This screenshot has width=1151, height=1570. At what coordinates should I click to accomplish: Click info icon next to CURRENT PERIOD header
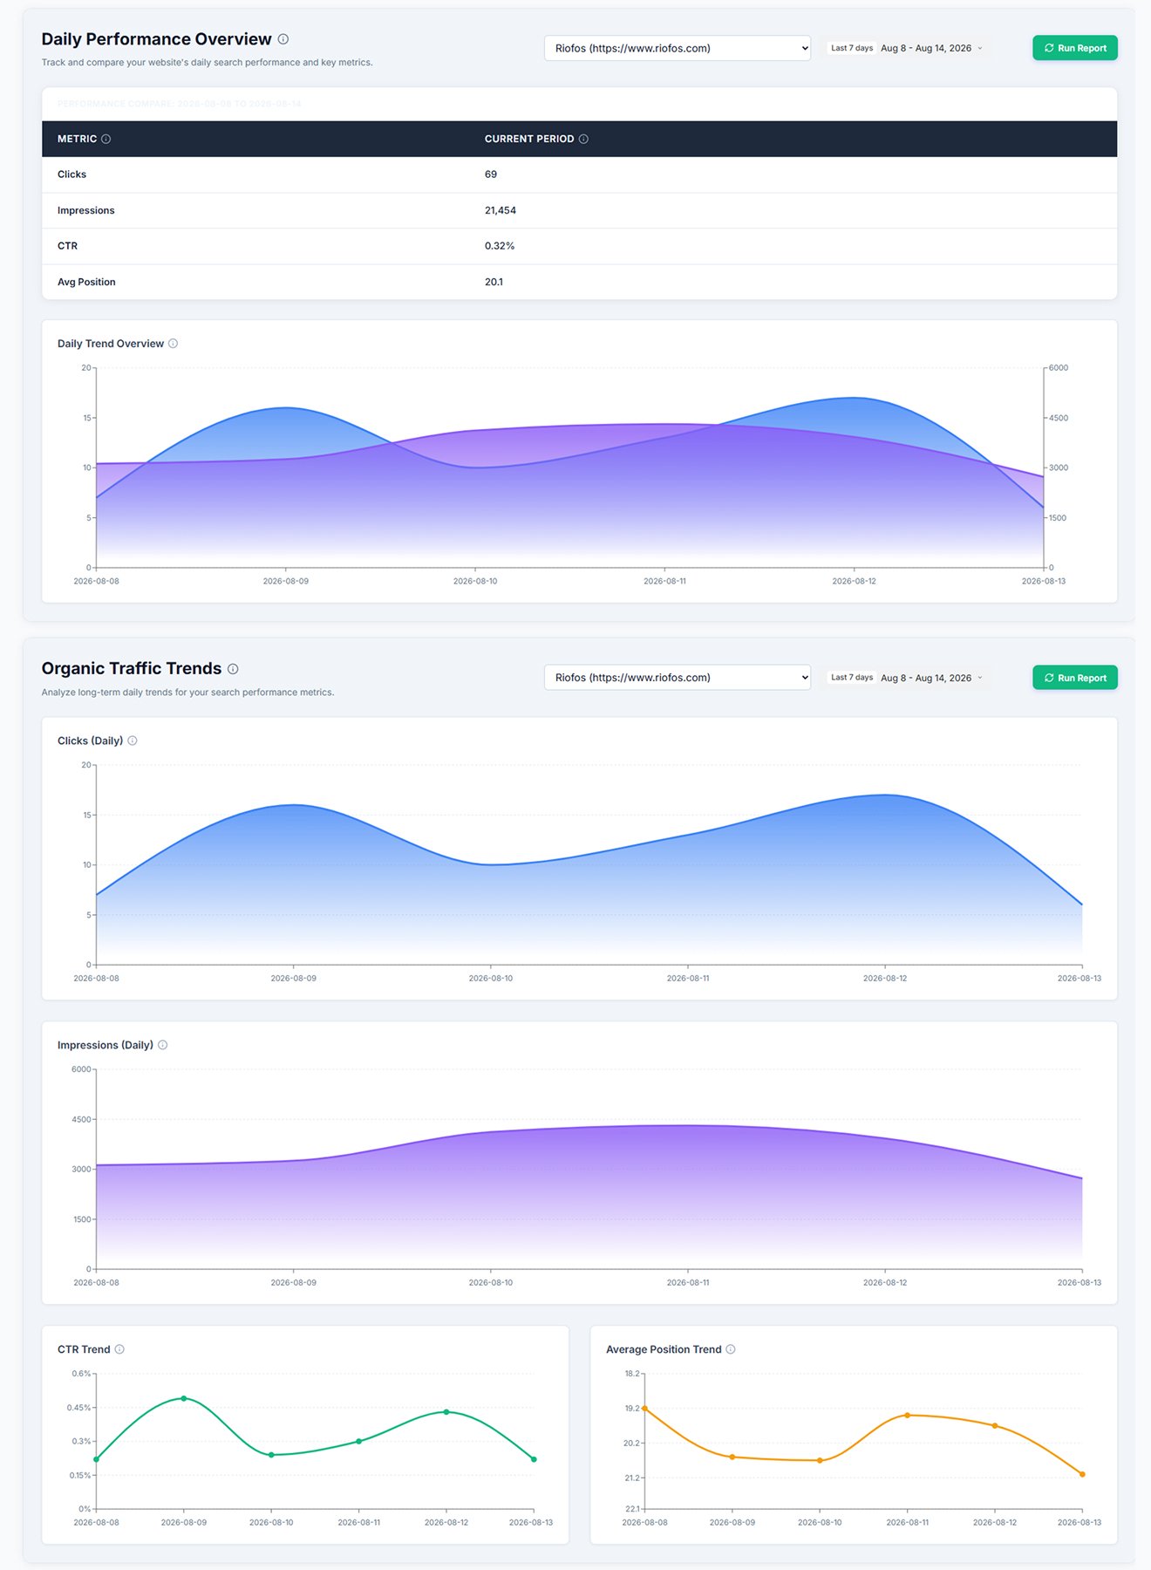[583, 139]
